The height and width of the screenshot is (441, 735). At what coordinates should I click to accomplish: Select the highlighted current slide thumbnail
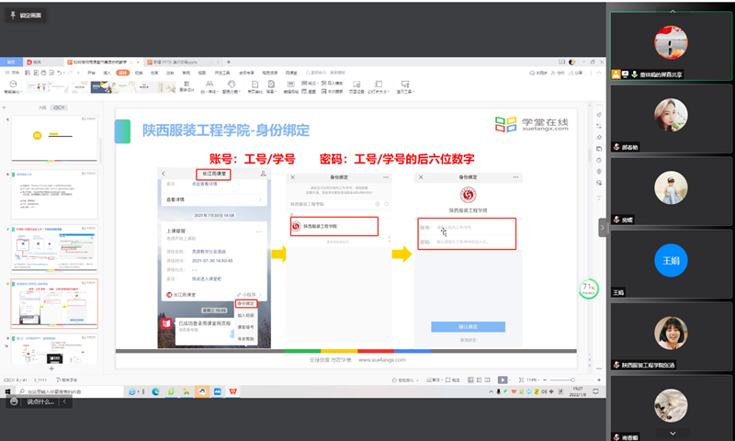point(54,304)
